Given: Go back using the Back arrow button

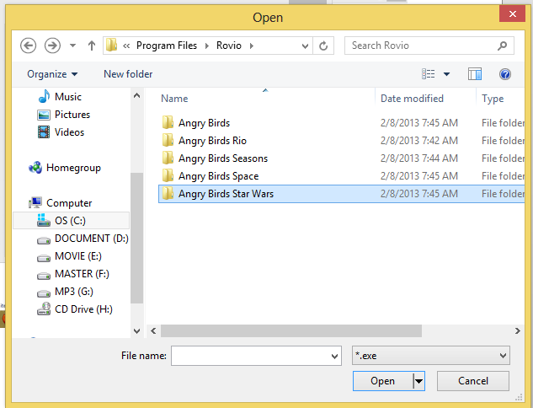Looking at the screenshot, I should [x=28, y=46].
